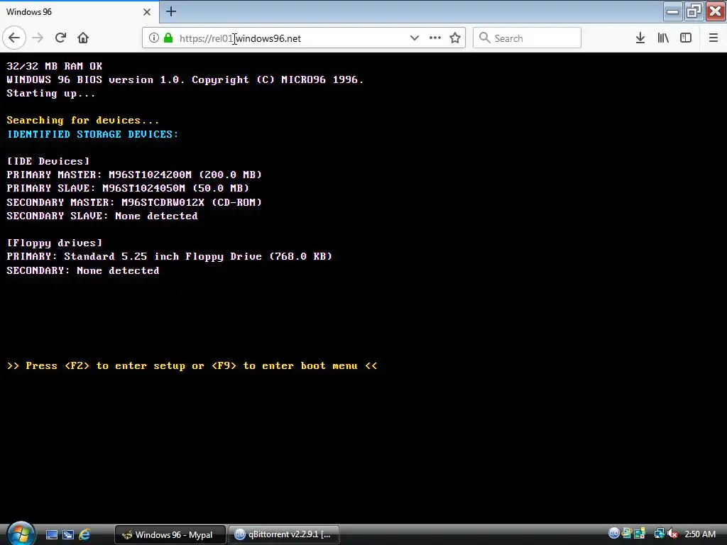The width and height of the screenshot is (727, 545).
Task: Expand the URL history dropdown
Action: point(414,38)
